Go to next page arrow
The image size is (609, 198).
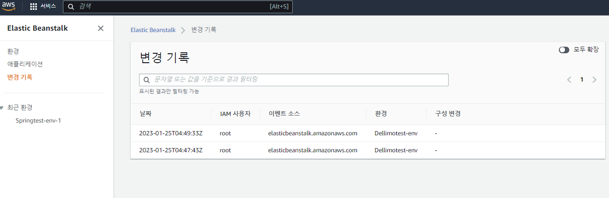[x=594, y=80]
